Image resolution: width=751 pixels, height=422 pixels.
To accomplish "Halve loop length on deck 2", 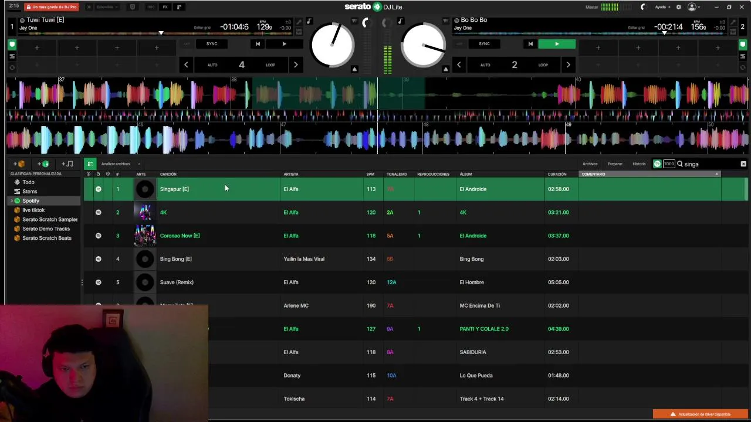I will (x=459, y=65).
